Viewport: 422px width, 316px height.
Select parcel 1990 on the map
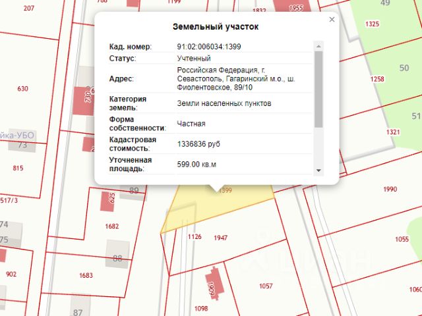pos(390,189)
